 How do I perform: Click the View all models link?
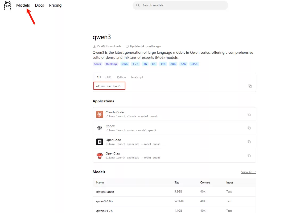tap(248, 172)
